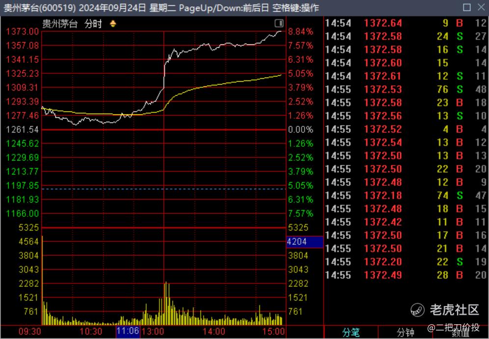The image size is (489, 339).
Task: Switch to the 分钟 tab
Action: pos(406,333)
